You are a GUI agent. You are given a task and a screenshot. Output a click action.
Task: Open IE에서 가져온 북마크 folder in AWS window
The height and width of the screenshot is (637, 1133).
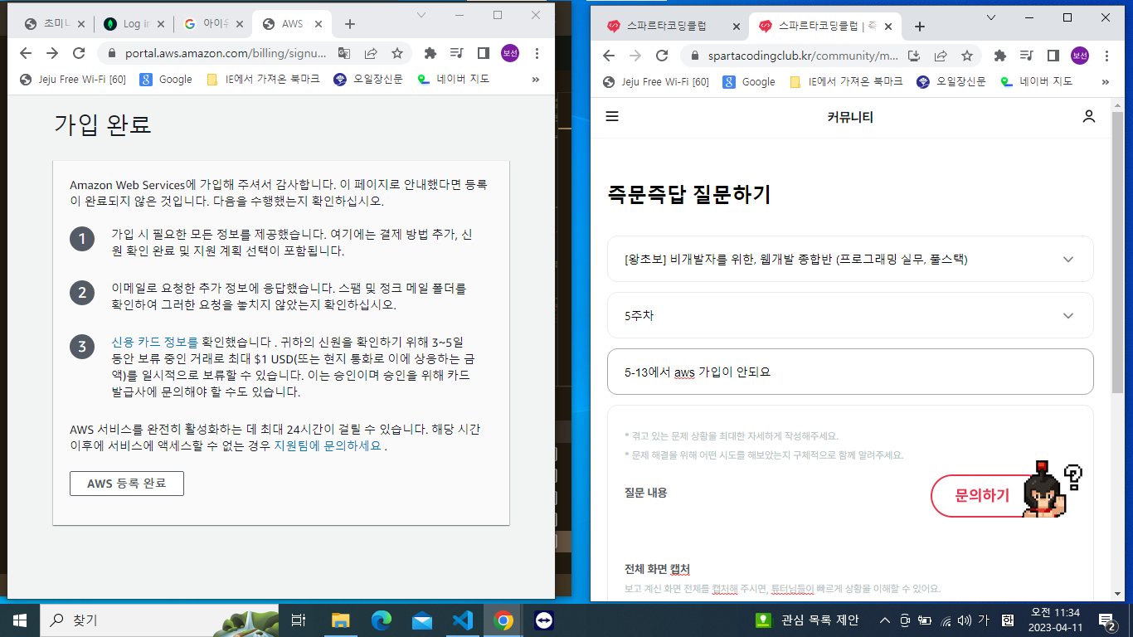click(x=263, y=80)
